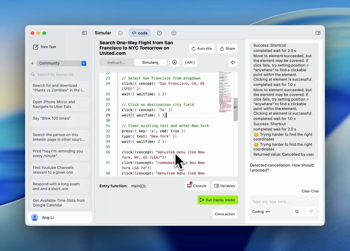The width and height of the screenshot is (350, 251).
Task: Click line number 36 in gutter
Action: point(108,152)
